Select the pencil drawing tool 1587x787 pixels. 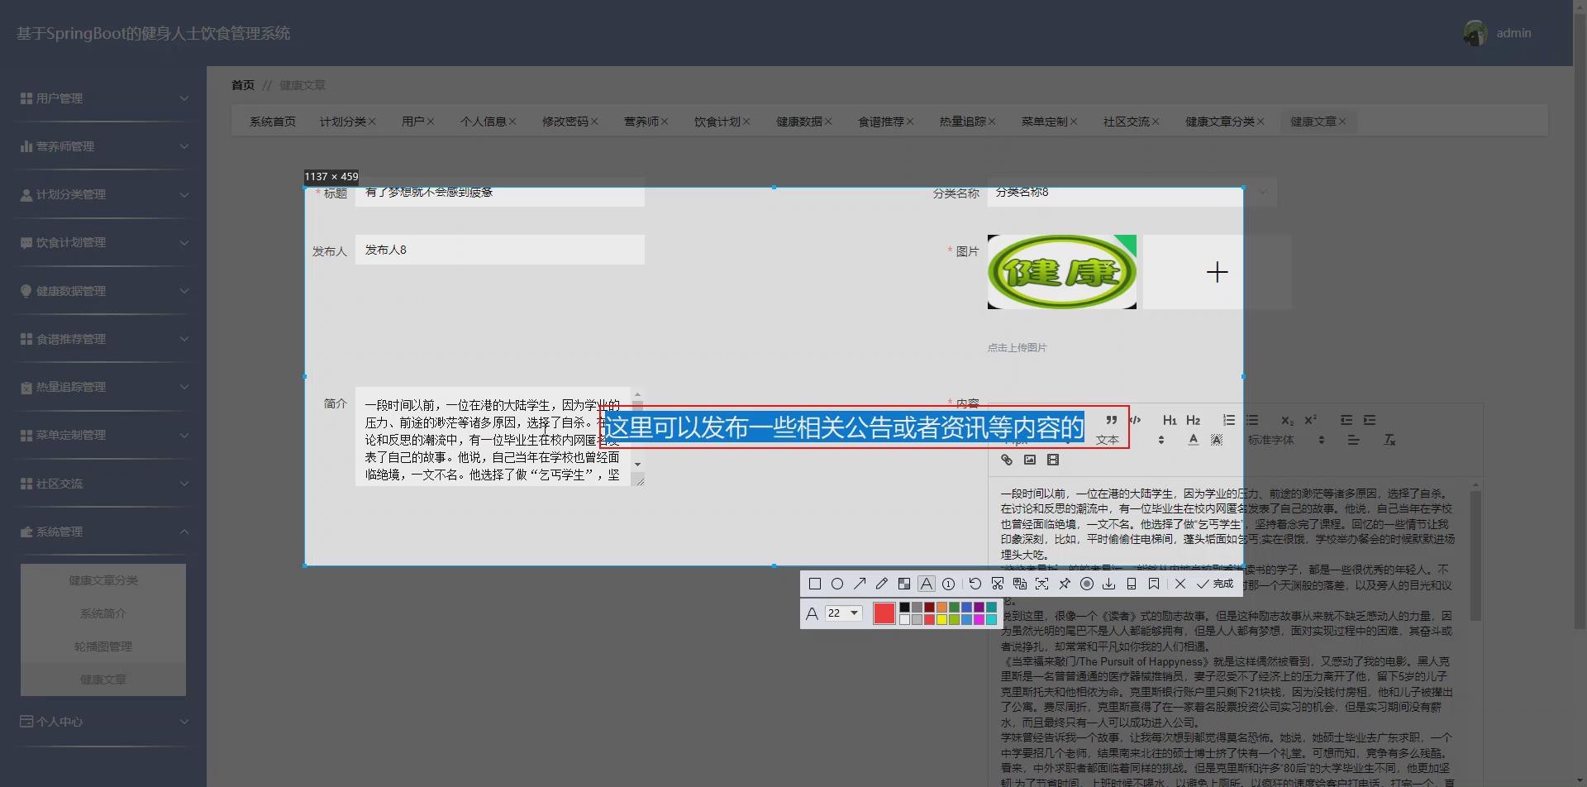882,584
